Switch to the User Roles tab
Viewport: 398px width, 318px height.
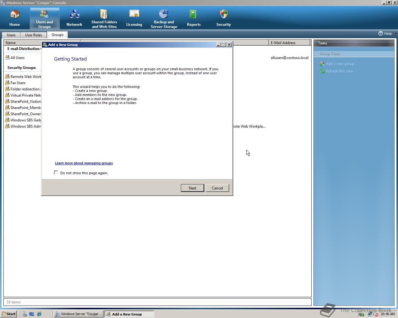coord(34,35)
